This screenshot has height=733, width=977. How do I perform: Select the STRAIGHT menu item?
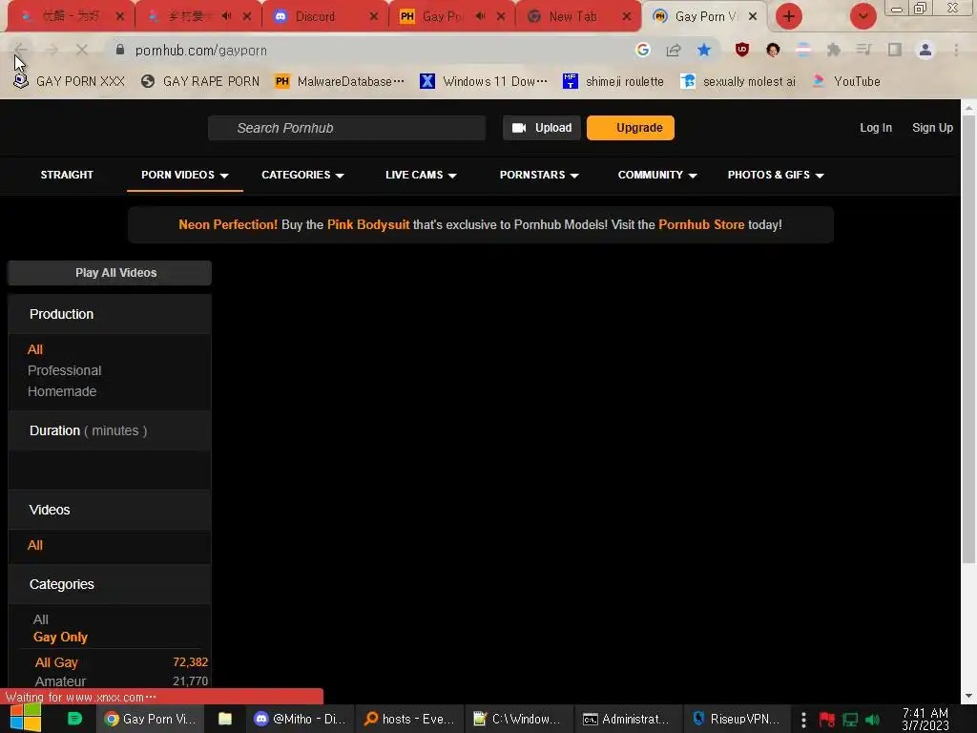67,176
